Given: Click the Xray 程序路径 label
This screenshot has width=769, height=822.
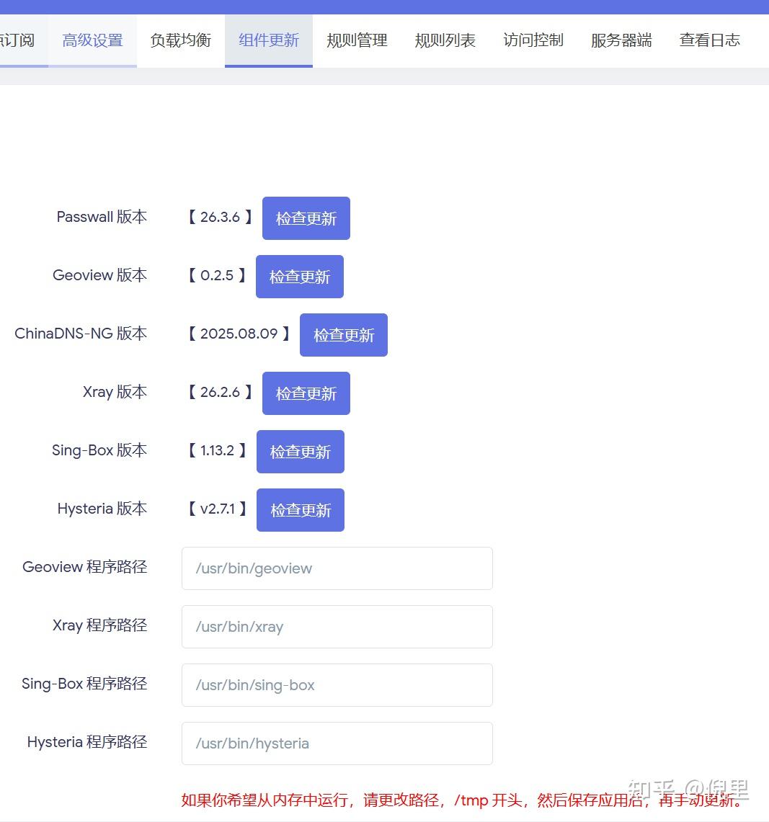Looking at the screenshot, I should [x=99, y=625].
